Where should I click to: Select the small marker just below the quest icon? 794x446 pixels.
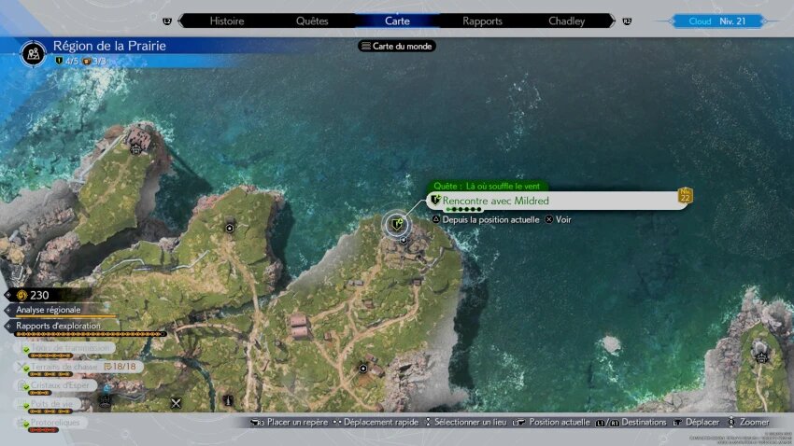[x=404, y=241]
